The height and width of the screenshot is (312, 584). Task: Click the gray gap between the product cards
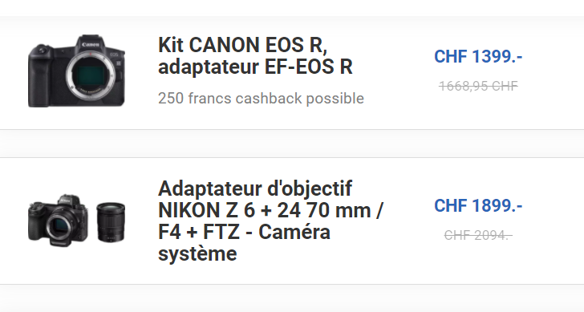pos(292,144)
